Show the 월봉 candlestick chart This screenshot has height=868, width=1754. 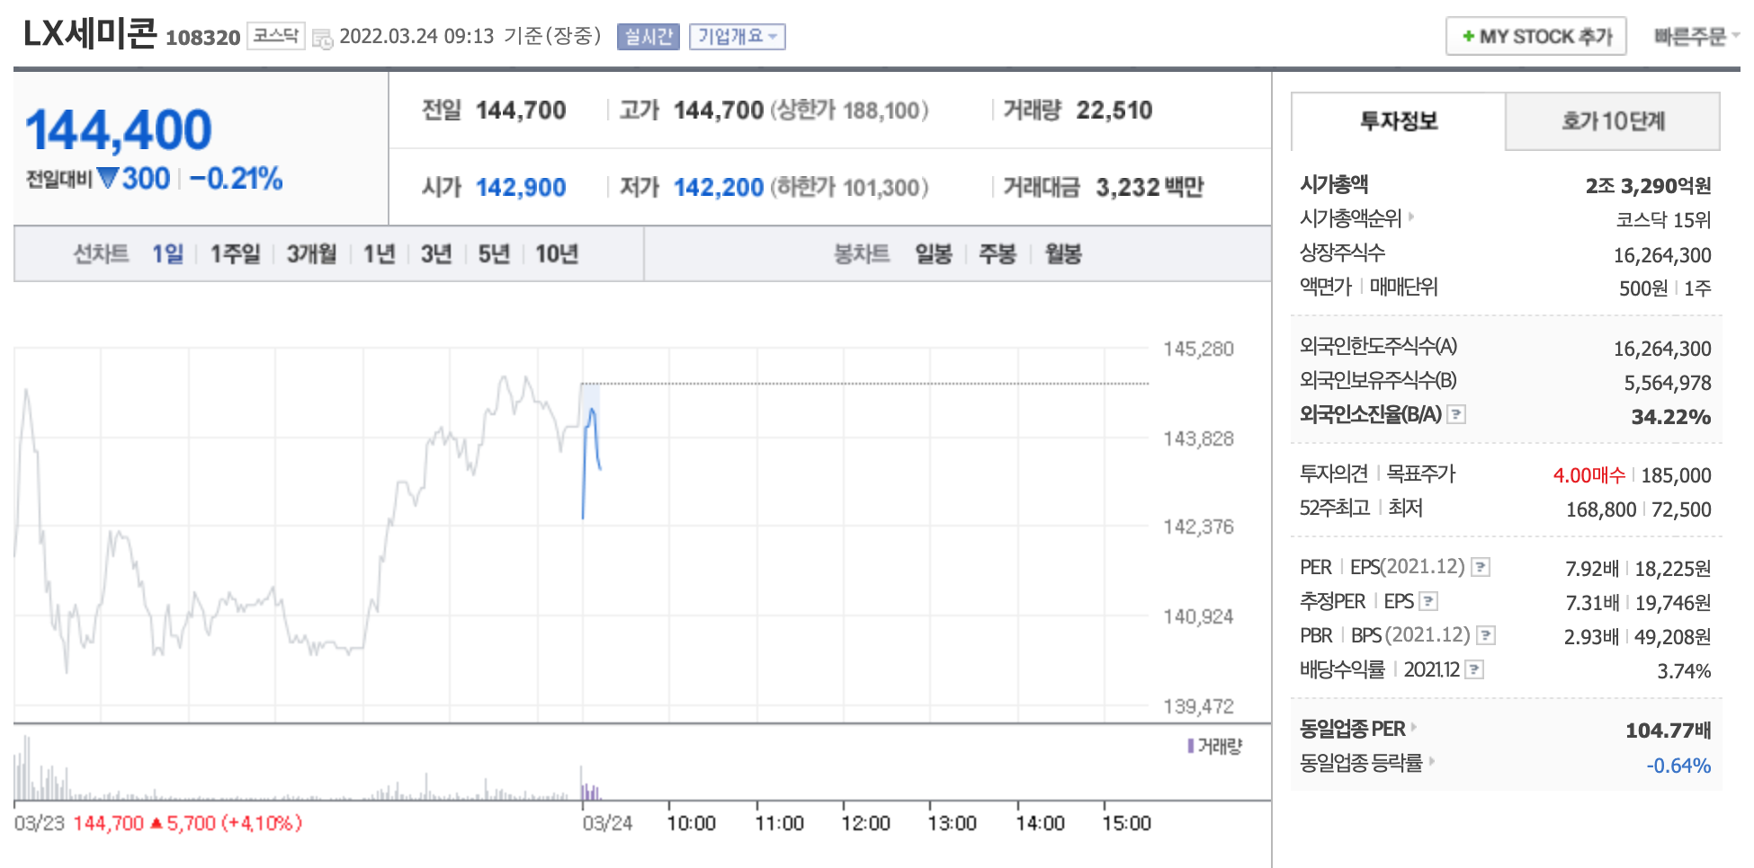point(1063,254)
